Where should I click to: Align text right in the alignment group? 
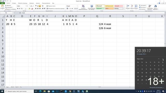pyautogui.click(x=40, y=9)
